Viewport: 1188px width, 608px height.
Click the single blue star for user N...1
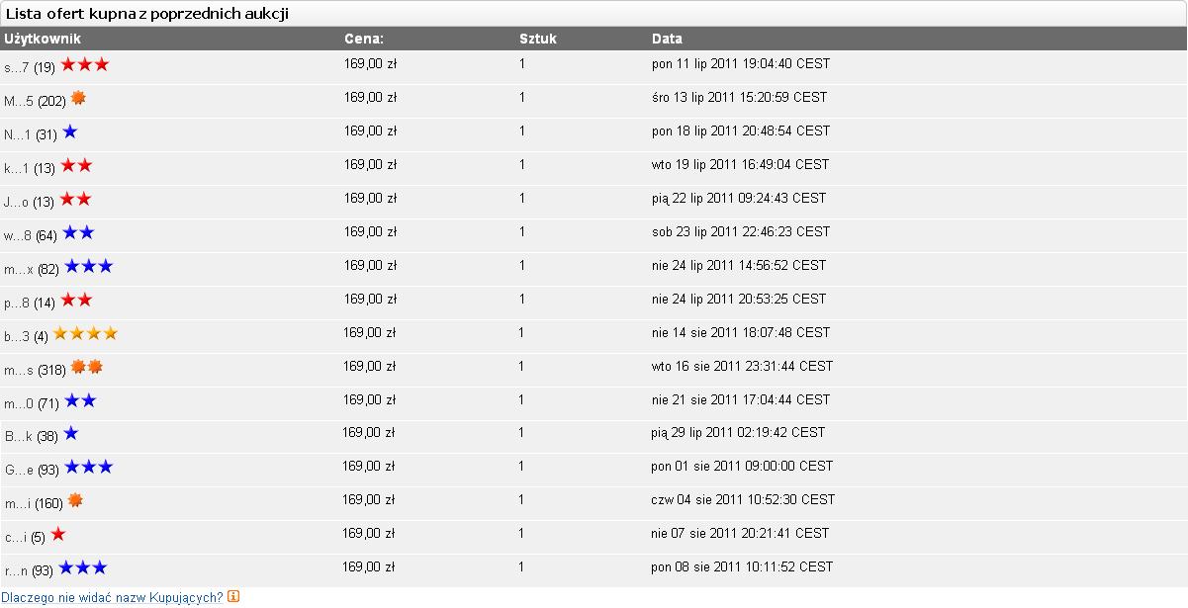70,131
